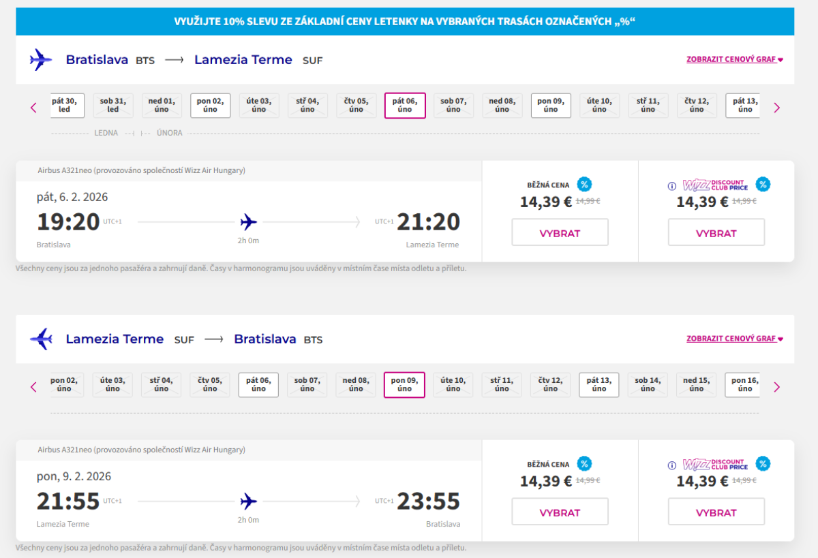Choose return Discount Club price with Vybrat
Screen dimensions: 818x558
pyautogui.click(x=716, y=512)
